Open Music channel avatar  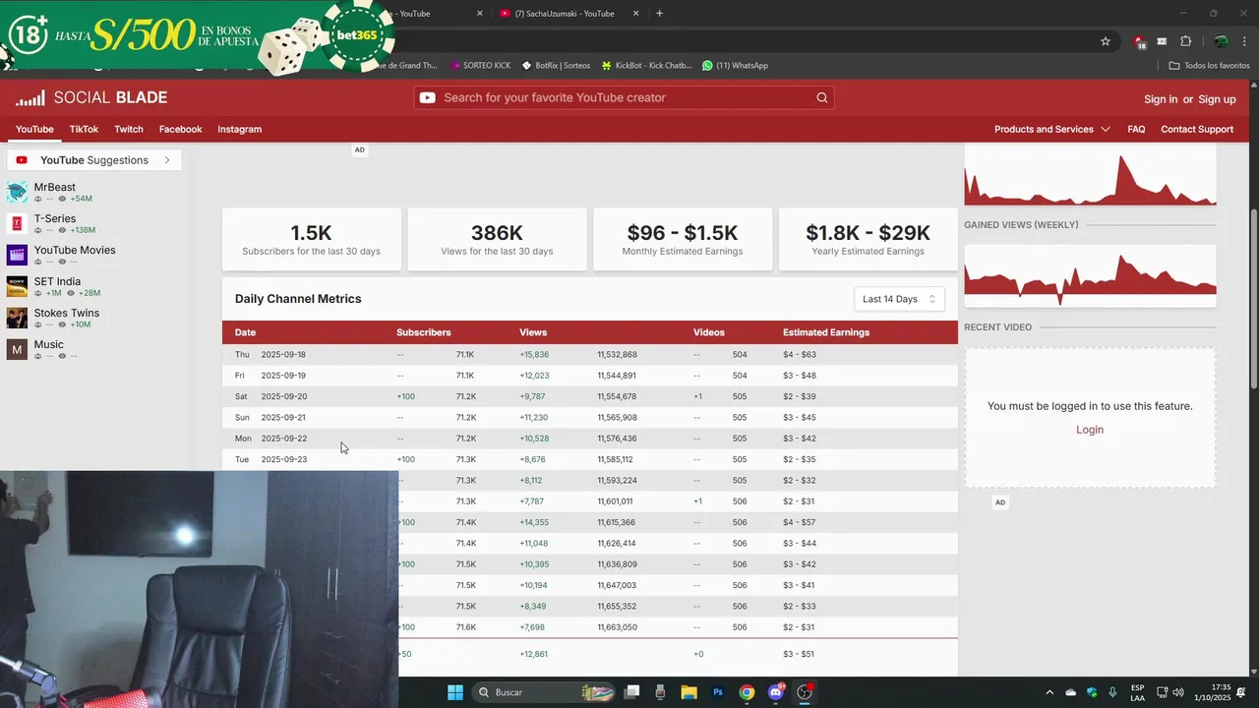[17, 349]
